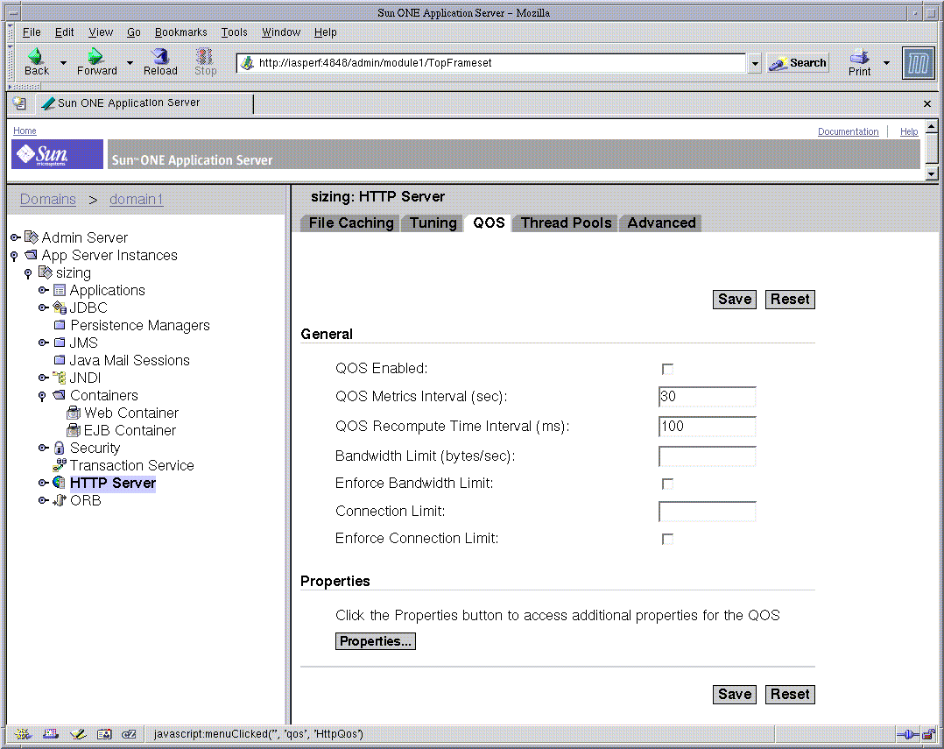
Task: Click the status bar online/offline connection icon
Action: (908, 734)
